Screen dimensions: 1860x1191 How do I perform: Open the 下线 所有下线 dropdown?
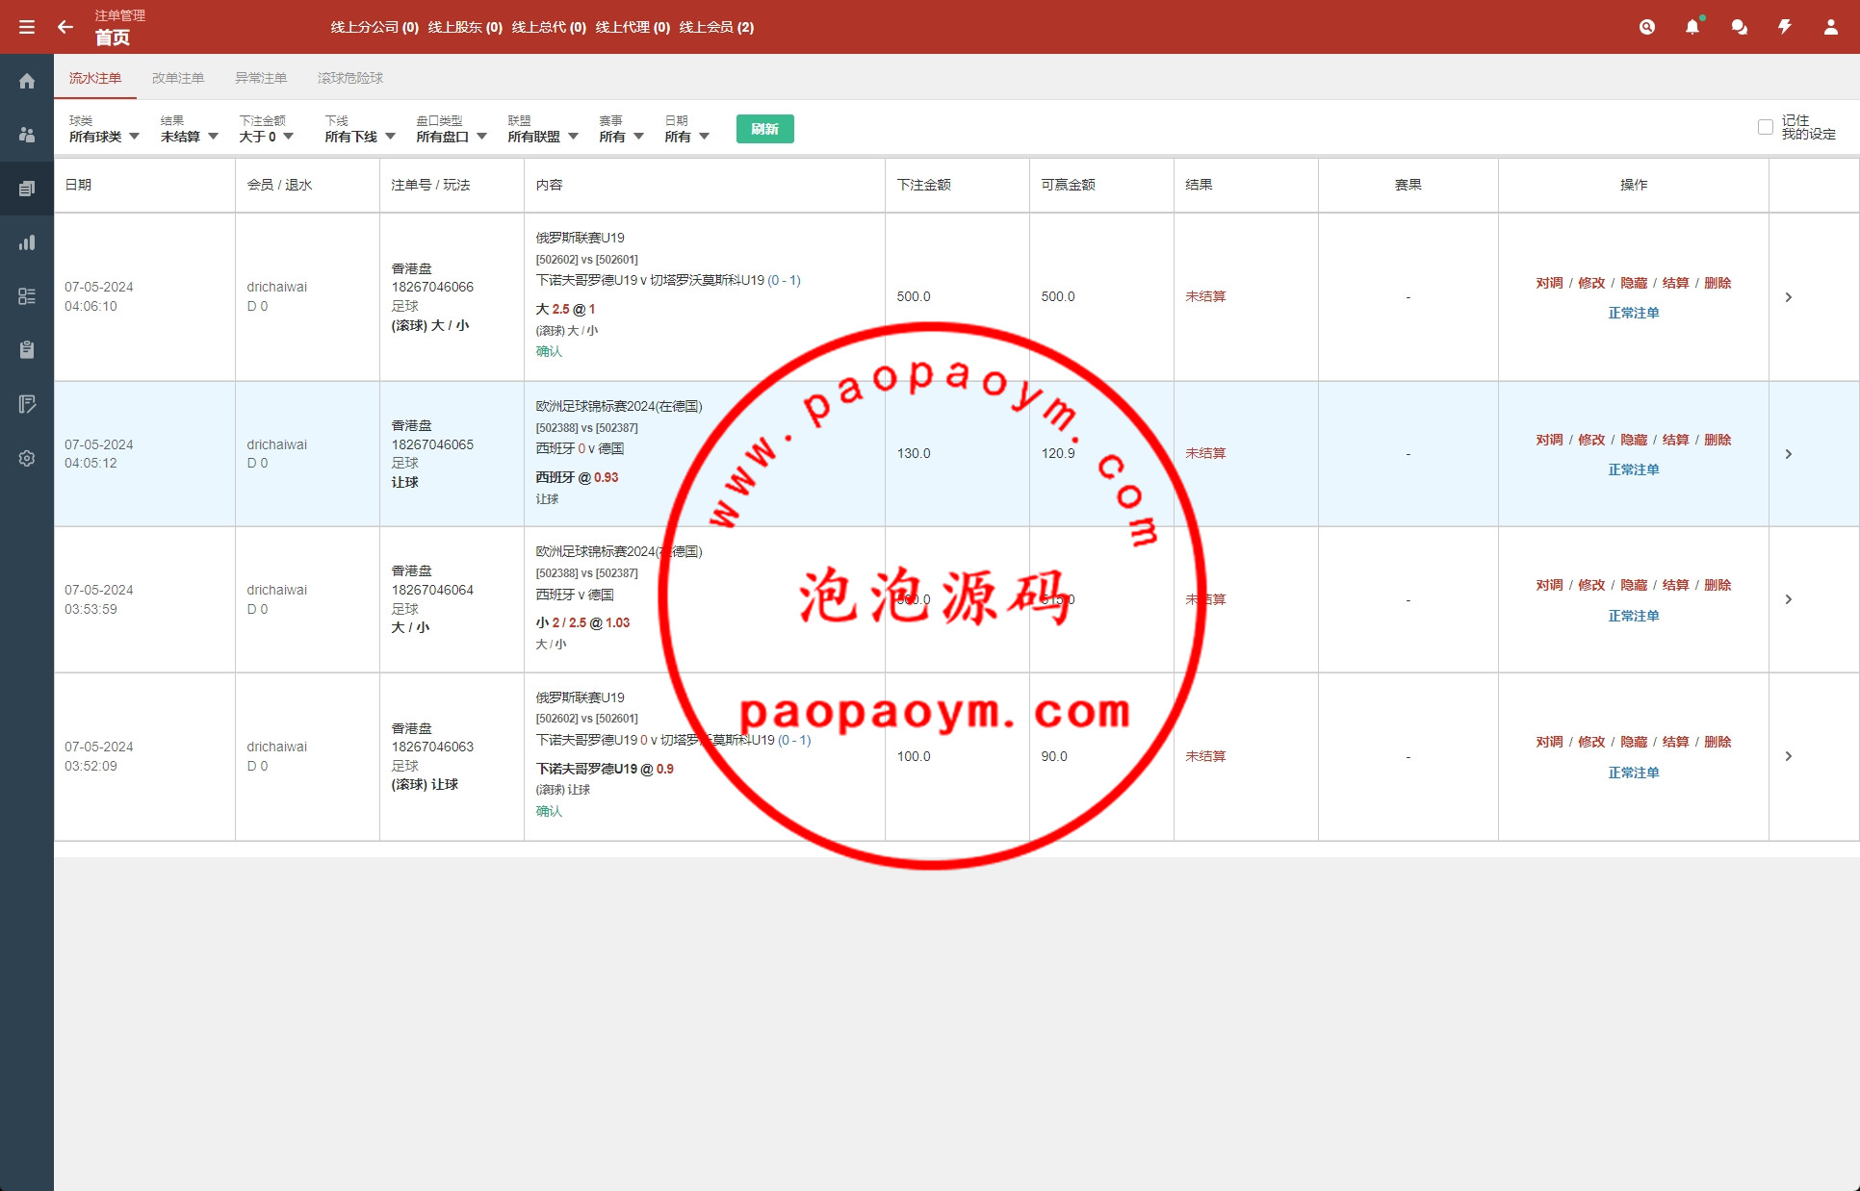pyautogui.click(x=360, y=129)
